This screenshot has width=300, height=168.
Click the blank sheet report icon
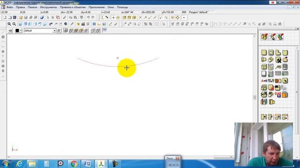point(264,74)
